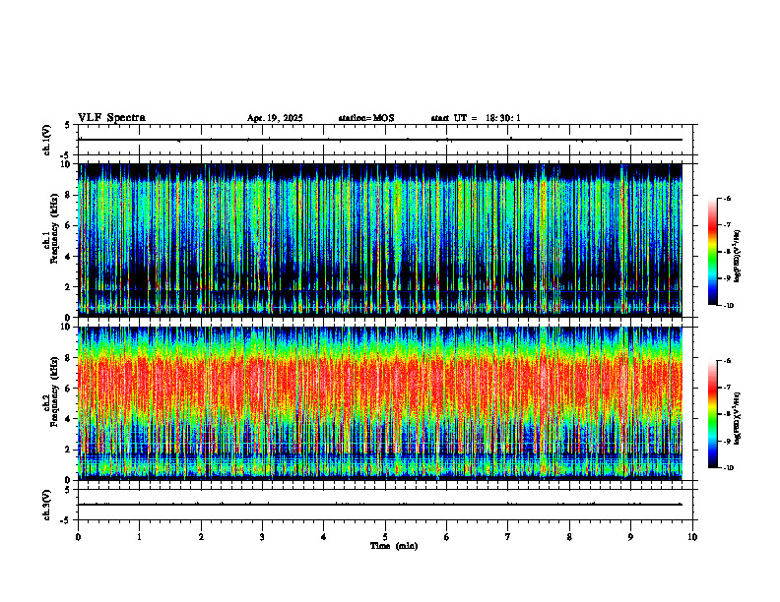780x602 pixels.
Task: Click the '-6' label on ch.2 color bar
Action: (x=727, y=361)
